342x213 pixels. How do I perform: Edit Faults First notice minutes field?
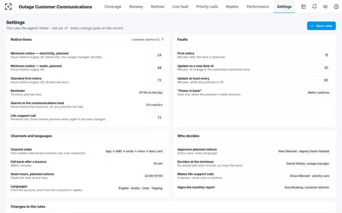click(x=321, y=55)
